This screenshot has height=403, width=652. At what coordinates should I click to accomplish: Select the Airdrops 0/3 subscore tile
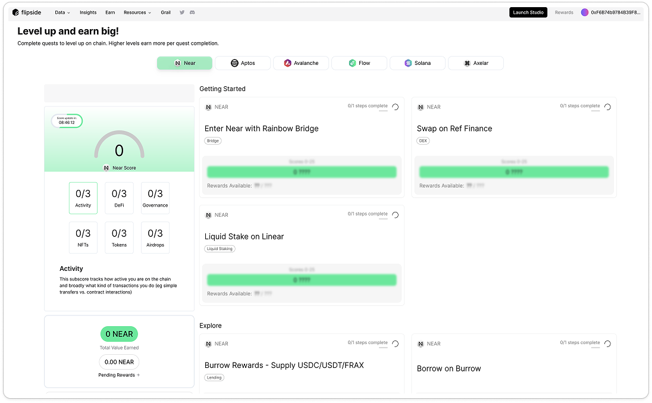click(155, 238)
